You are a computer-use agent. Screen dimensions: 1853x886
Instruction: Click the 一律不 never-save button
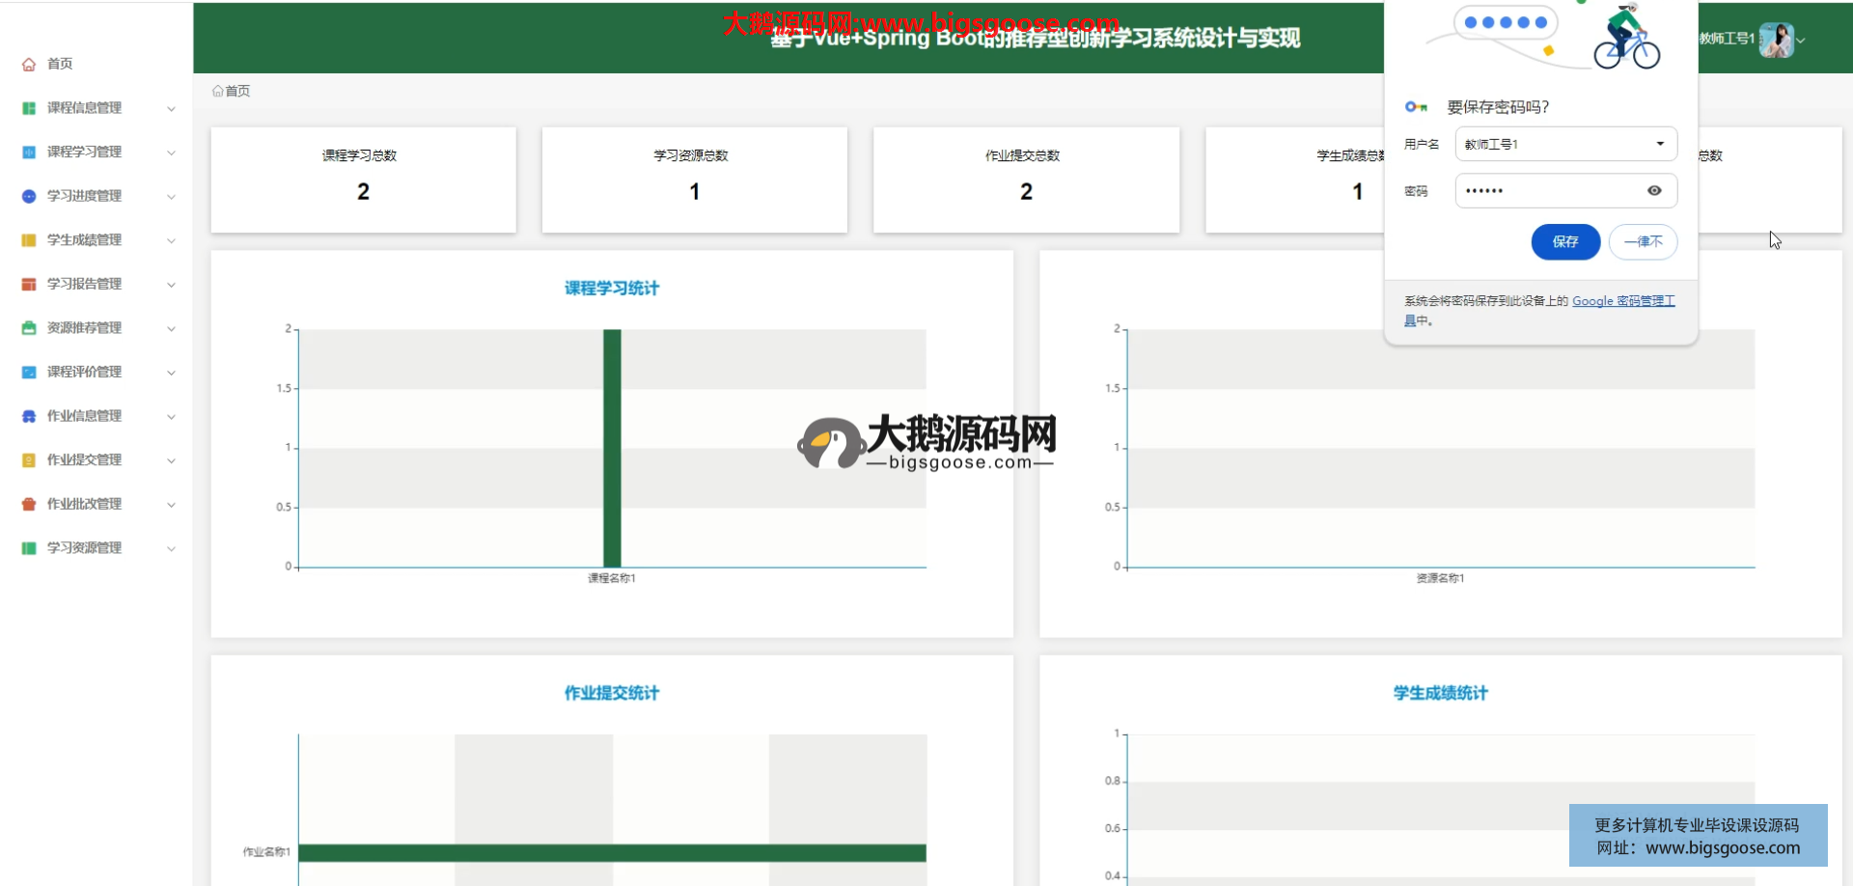point(1643,241)
